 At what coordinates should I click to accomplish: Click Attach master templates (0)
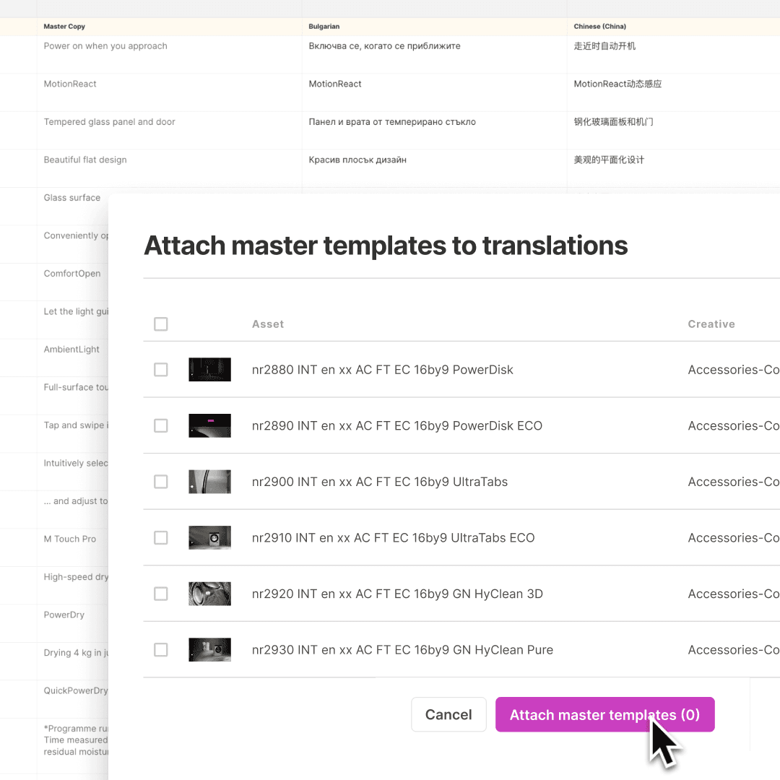pyautogui.click(x=604, y=714)
